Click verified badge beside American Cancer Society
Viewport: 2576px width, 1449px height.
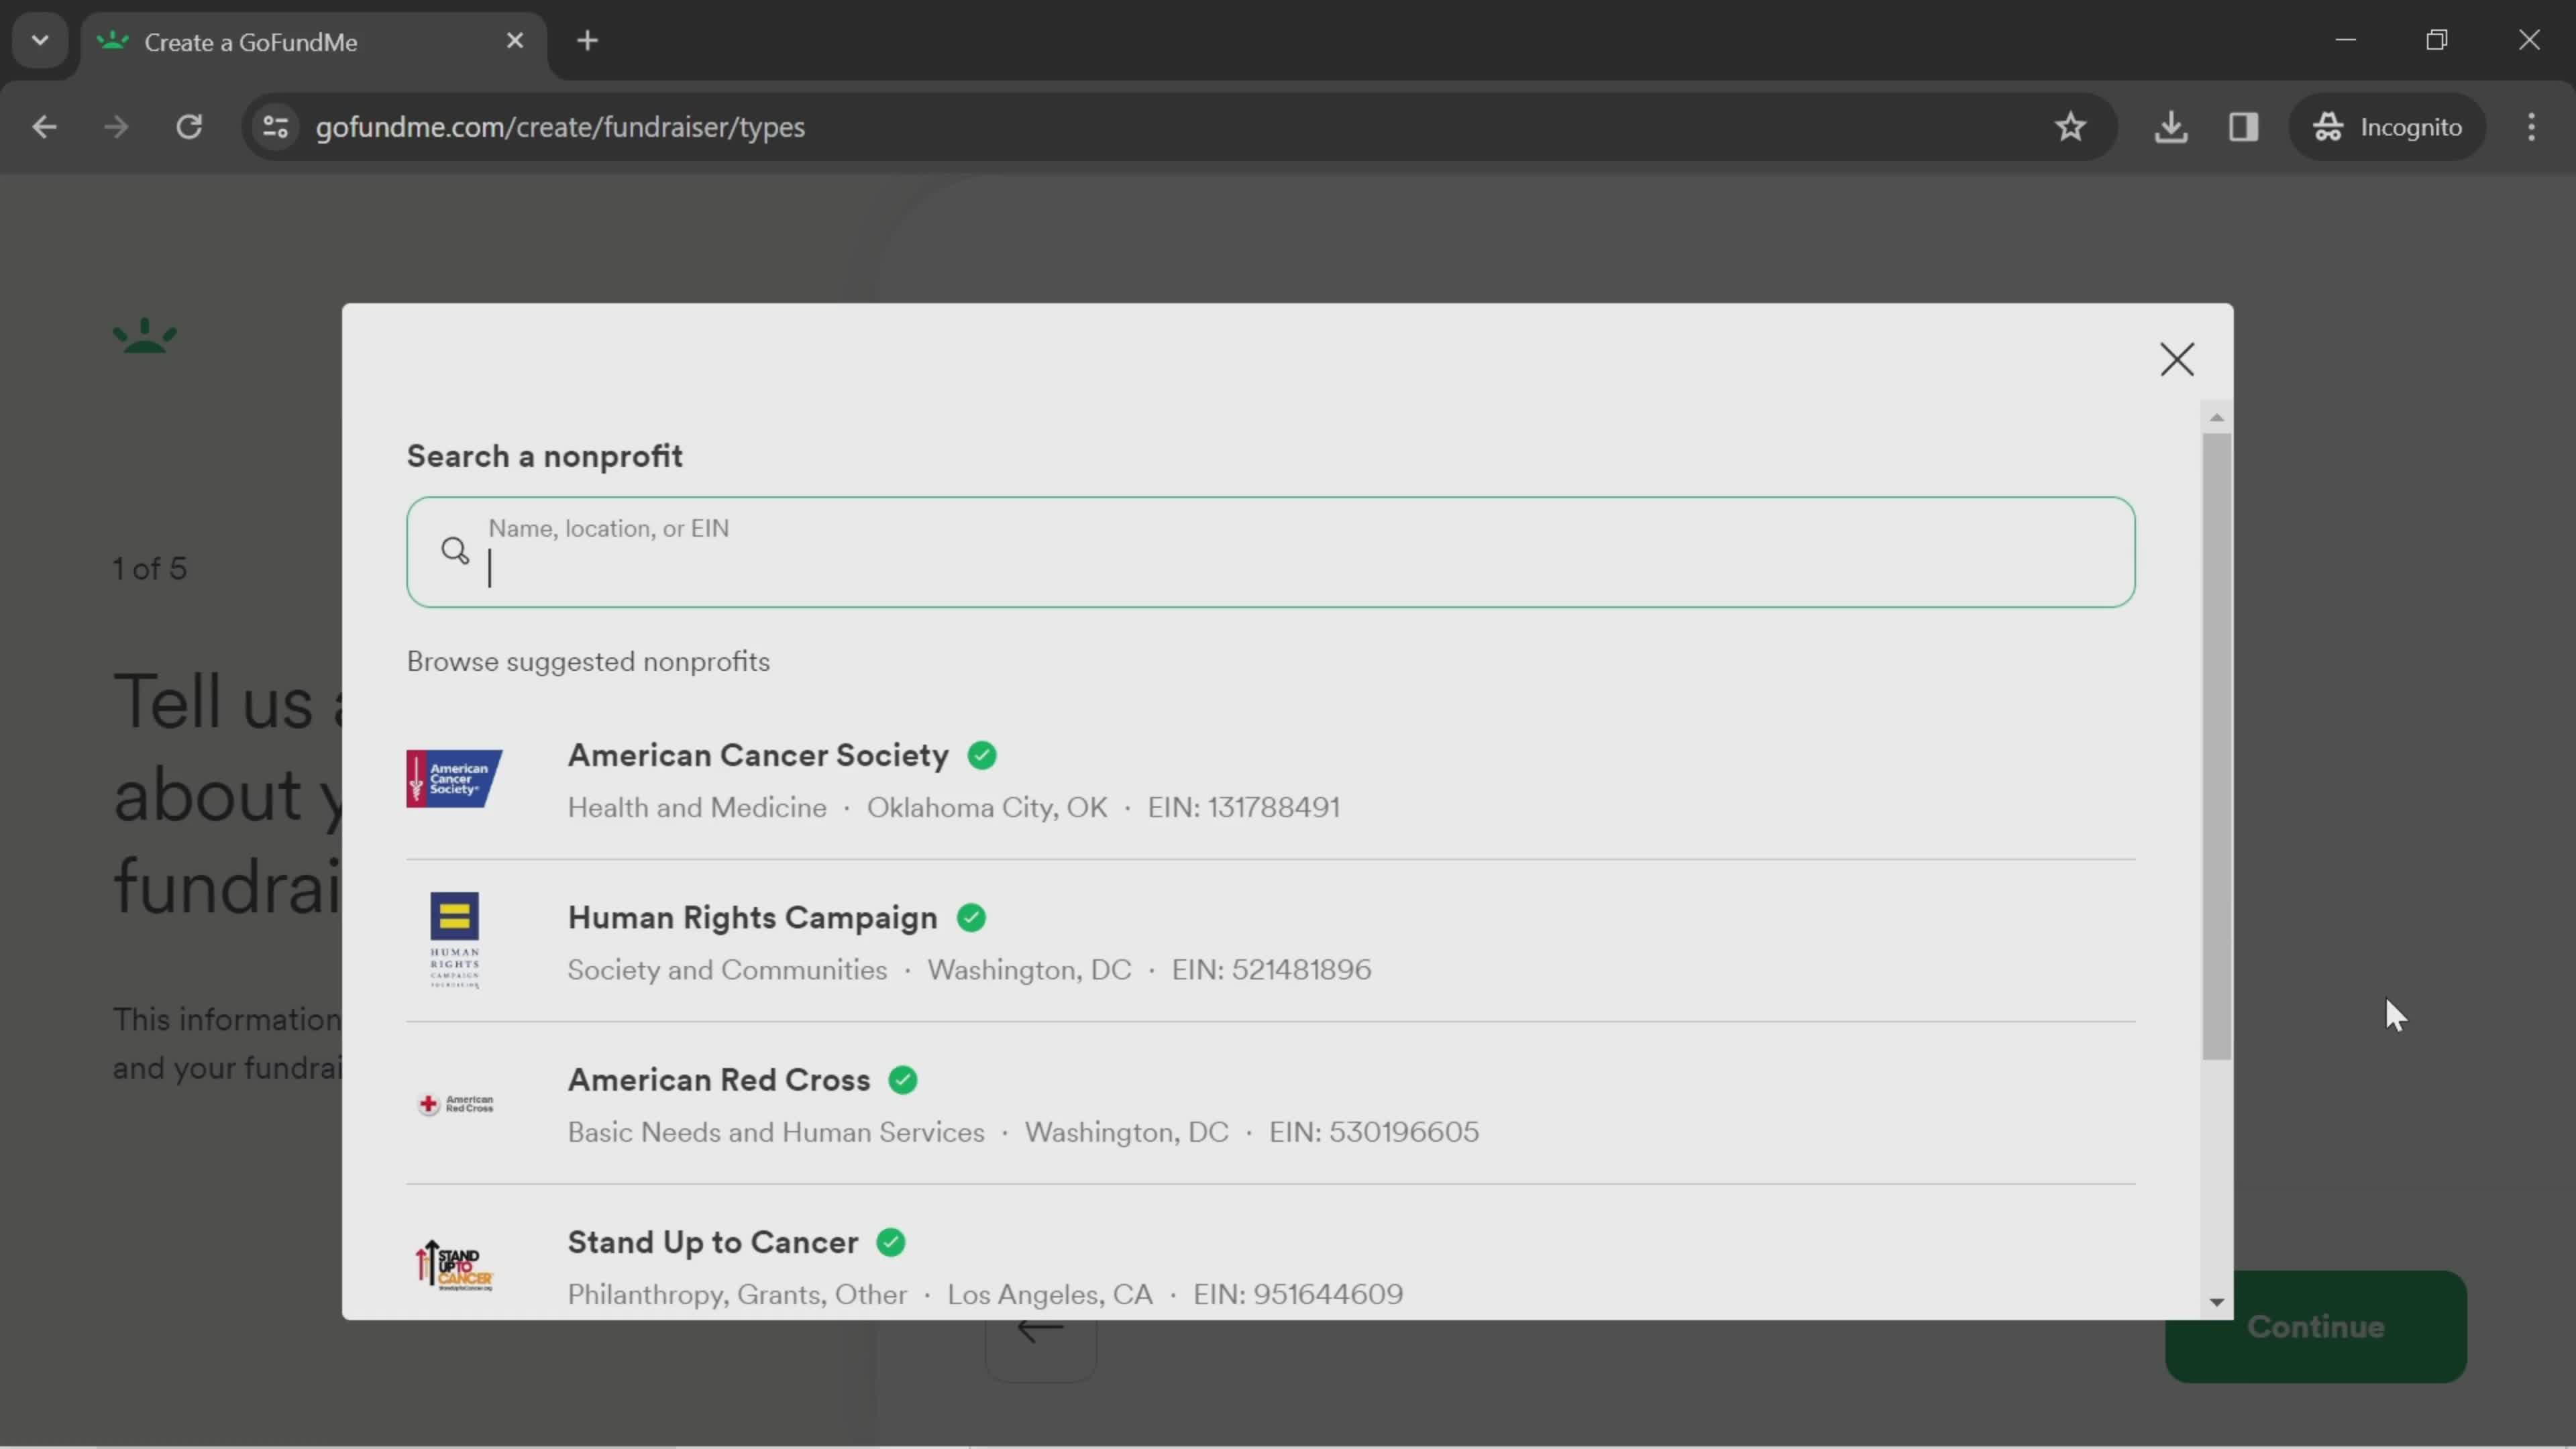coord(982,756)
